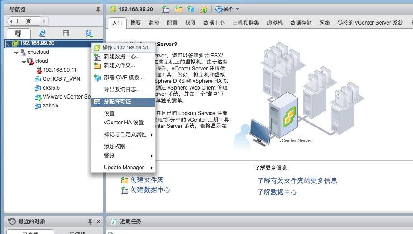This screenshot has height=234, width=413.
Task: Select the CentOS 7_VPN virtual machine
Action: 62,79
